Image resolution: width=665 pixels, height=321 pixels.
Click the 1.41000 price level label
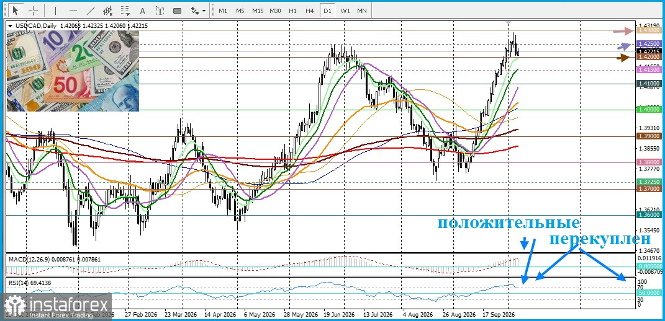pyautogui.click(x=648, y=84)
